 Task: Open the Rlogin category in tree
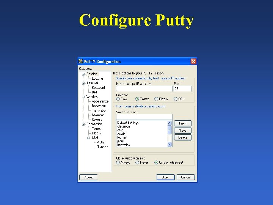pyautogui.click(x=96, y=133)
